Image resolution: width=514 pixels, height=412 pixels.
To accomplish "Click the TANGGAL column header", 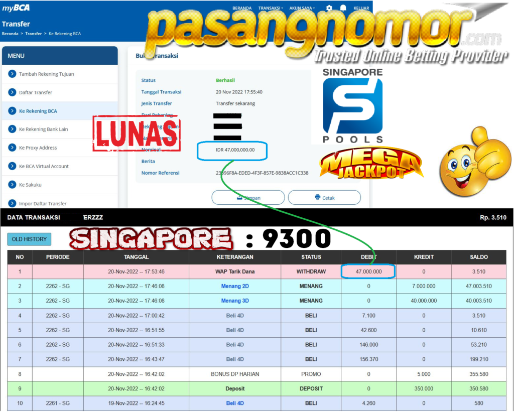I will 137,257.
